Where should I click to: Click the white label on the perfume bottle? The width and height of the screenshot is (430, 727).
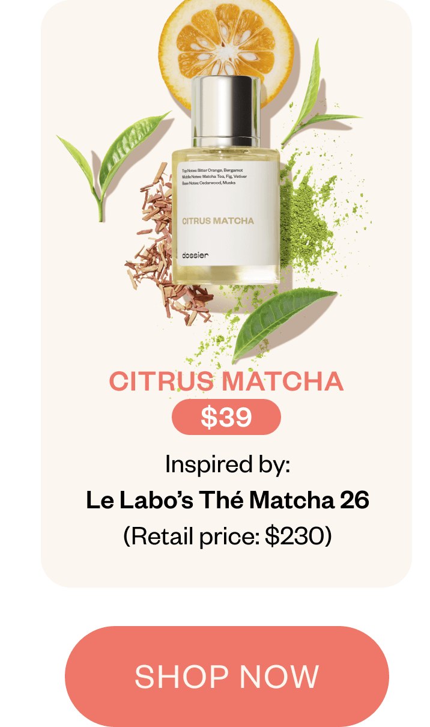pos(226,214)
